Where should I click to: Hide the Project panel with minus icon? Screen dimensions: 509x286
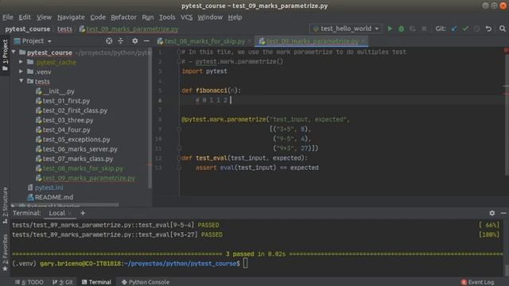[x=146, y=41]
